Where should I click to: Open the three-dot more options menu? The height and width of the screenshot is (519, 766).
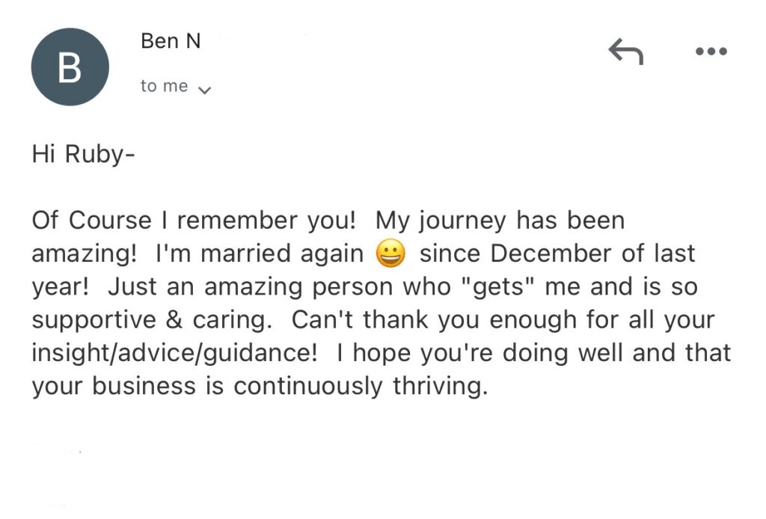711,51
